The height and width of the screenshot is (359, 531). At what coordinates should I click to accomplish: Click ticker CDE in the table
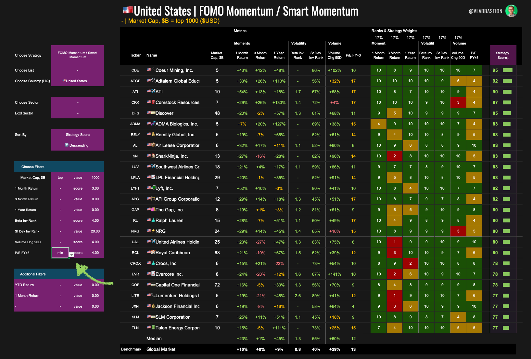[135, 70]
